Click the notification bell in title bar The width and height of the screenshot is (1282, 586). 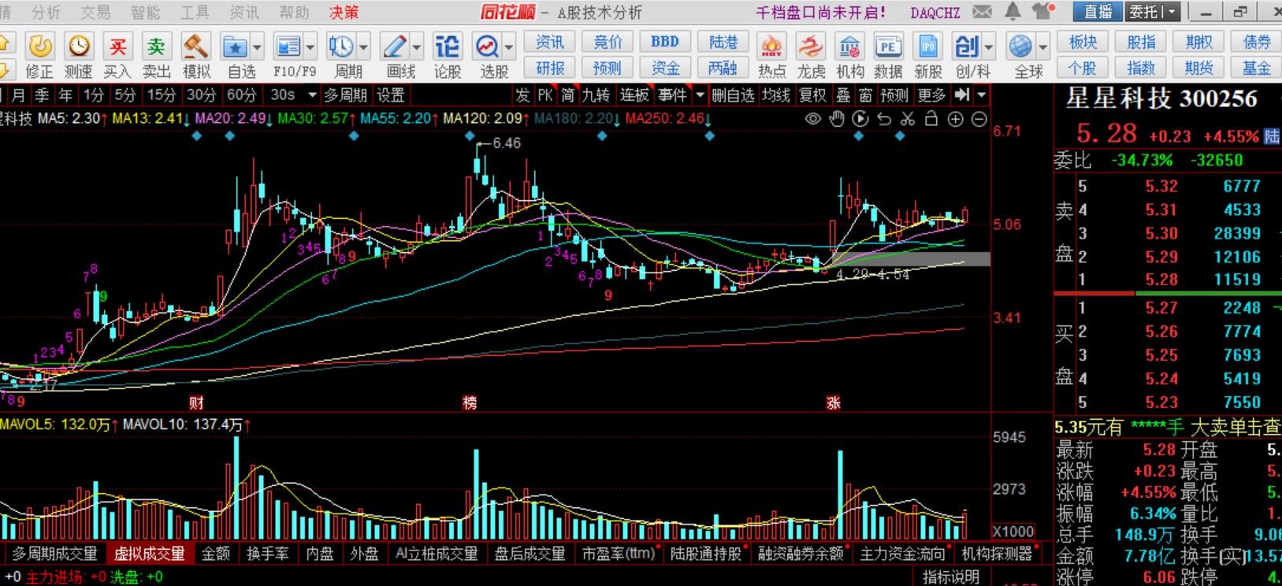coord(1013,12)
